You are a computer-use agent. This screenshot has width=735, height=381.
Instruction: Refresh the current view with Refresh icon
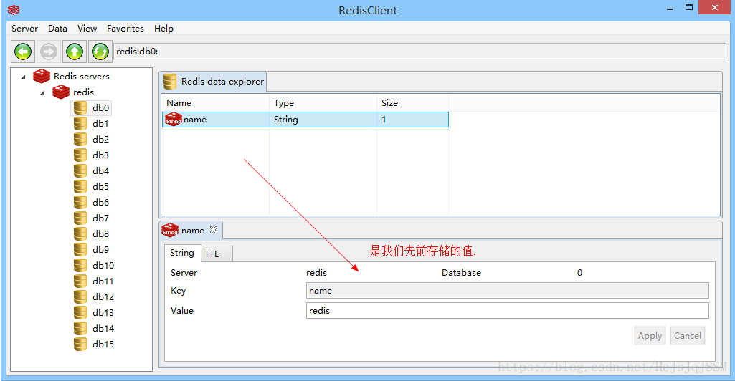pos(100,52)
